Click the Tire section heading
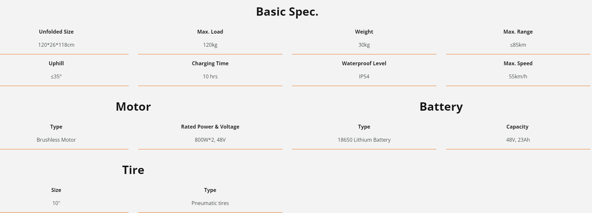 click(x=133, y=170)
